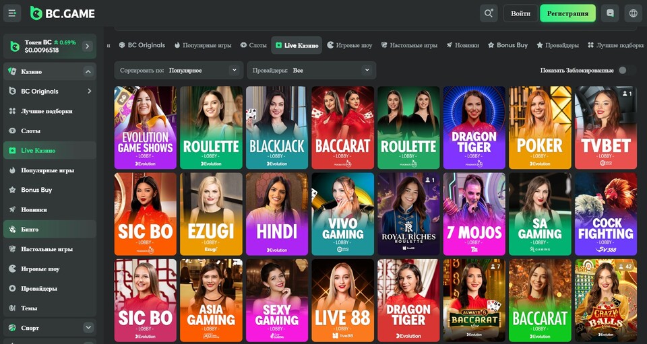This screenshot has height=344, width=647.
Task: Open the Crazy Balls game tile
Action: click(606, 300)
